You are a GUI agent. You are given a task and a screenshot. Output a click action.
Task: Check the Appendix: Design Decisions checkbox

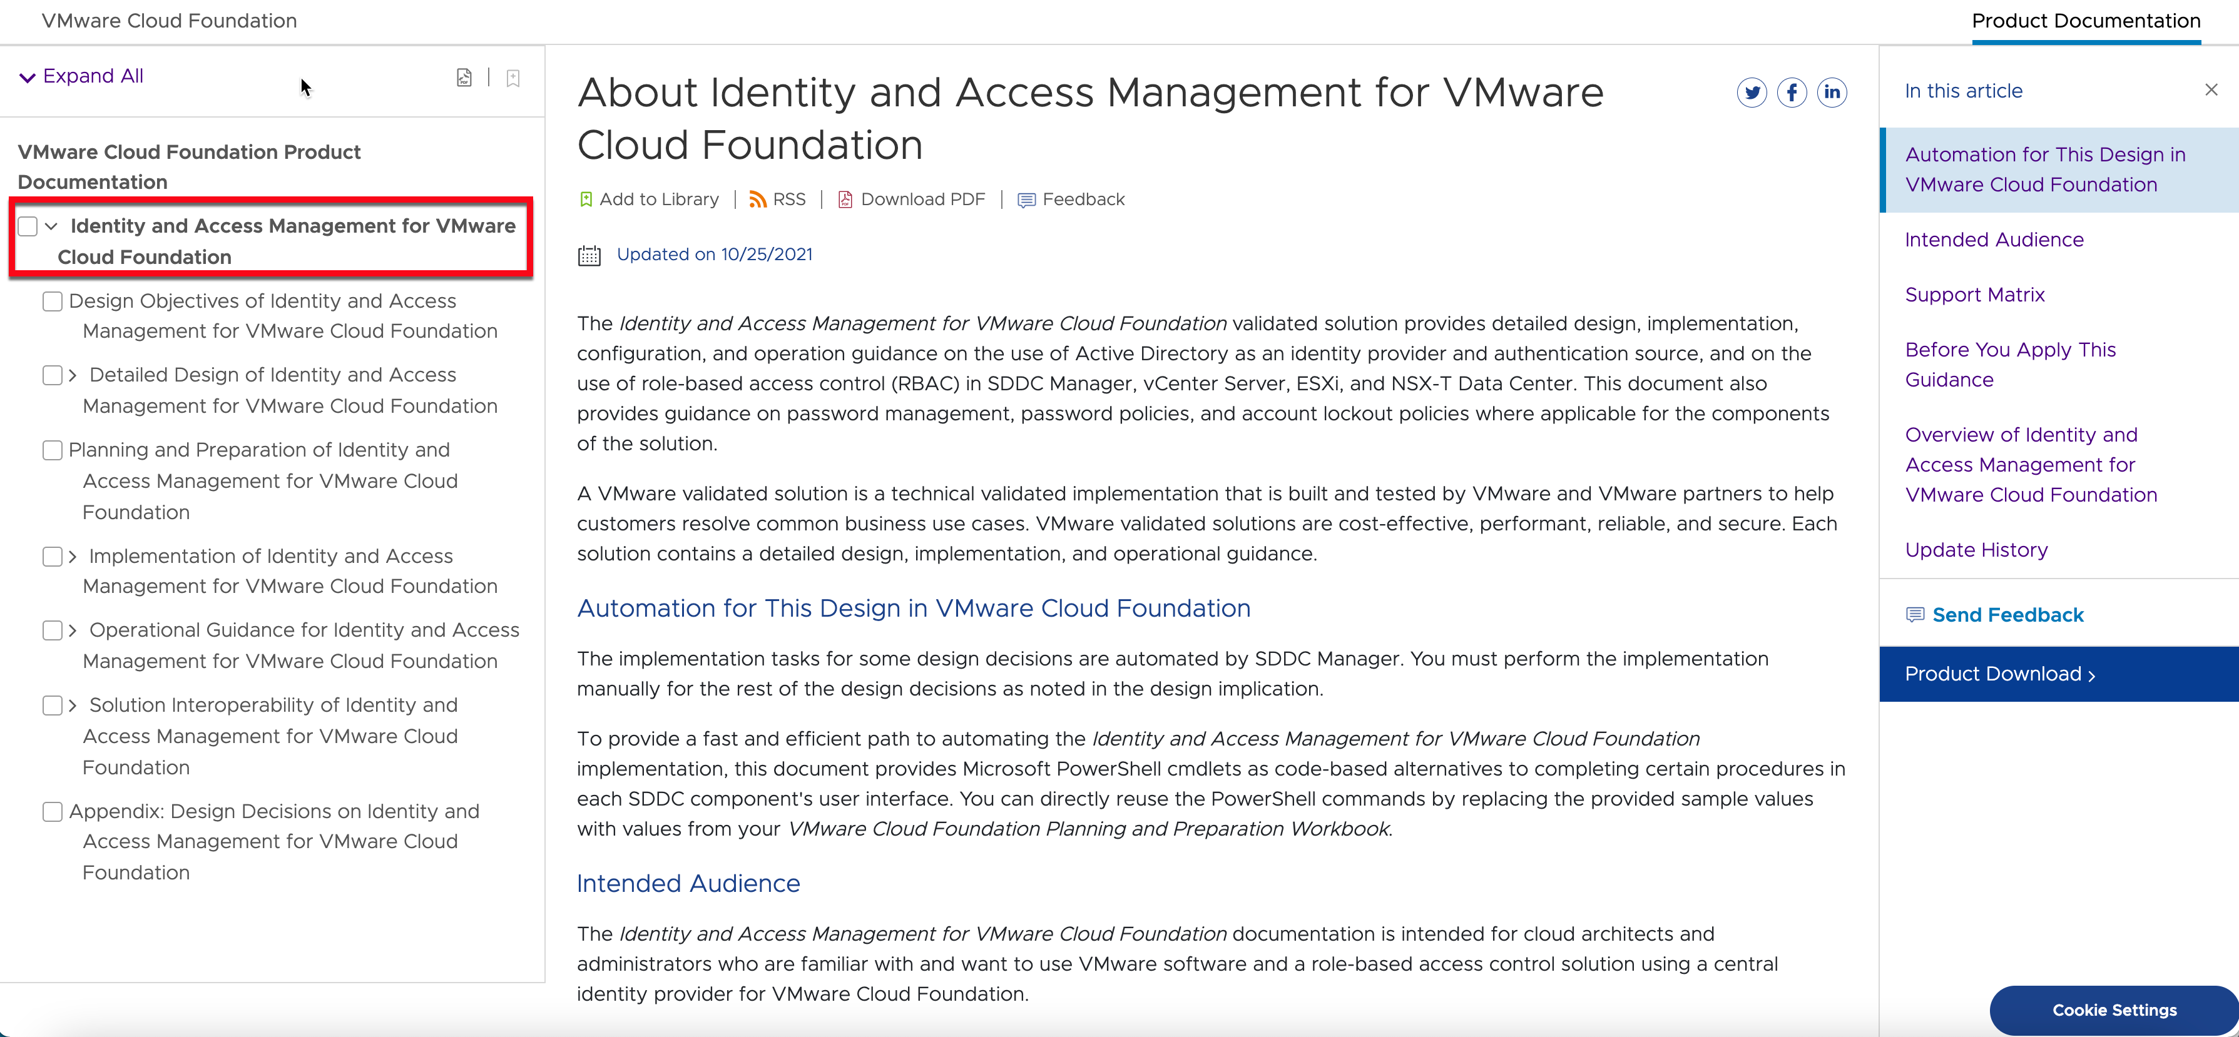[52, 812]
